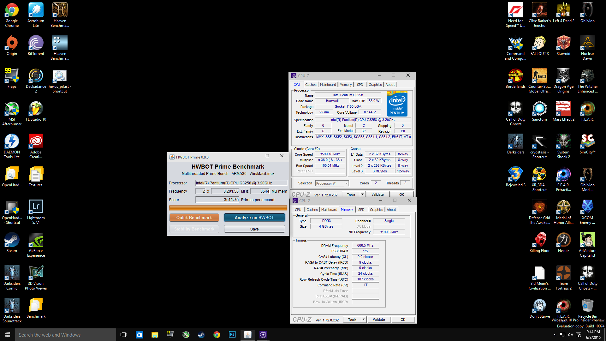Open Google Chrome desktop shortcut

(12, 15)
